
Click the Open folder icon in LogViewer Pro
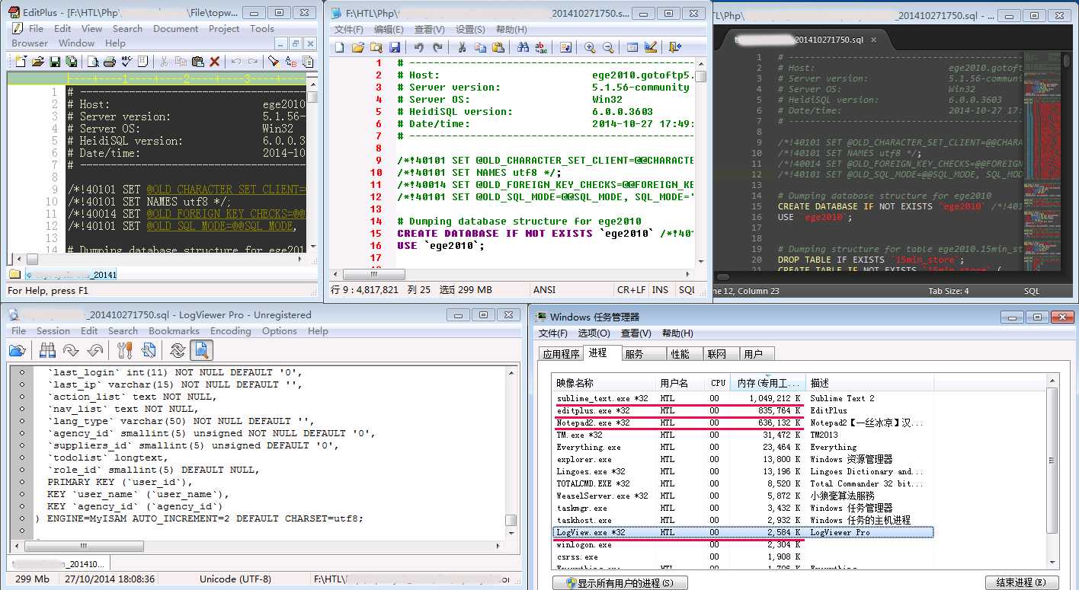tap(18, 350)
